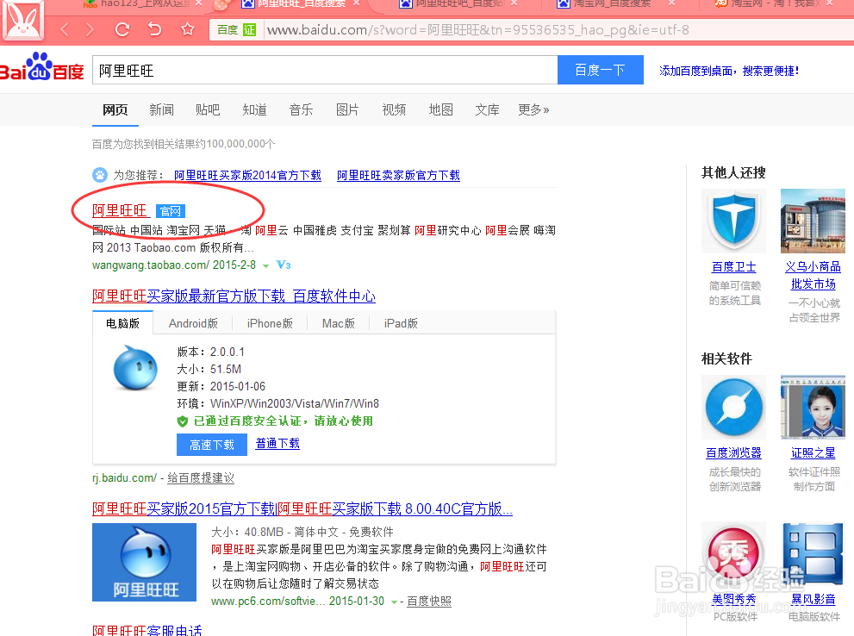Click the green 证 verification badge
The width and height of the screenshot is (854, 636).
(249, 30)
